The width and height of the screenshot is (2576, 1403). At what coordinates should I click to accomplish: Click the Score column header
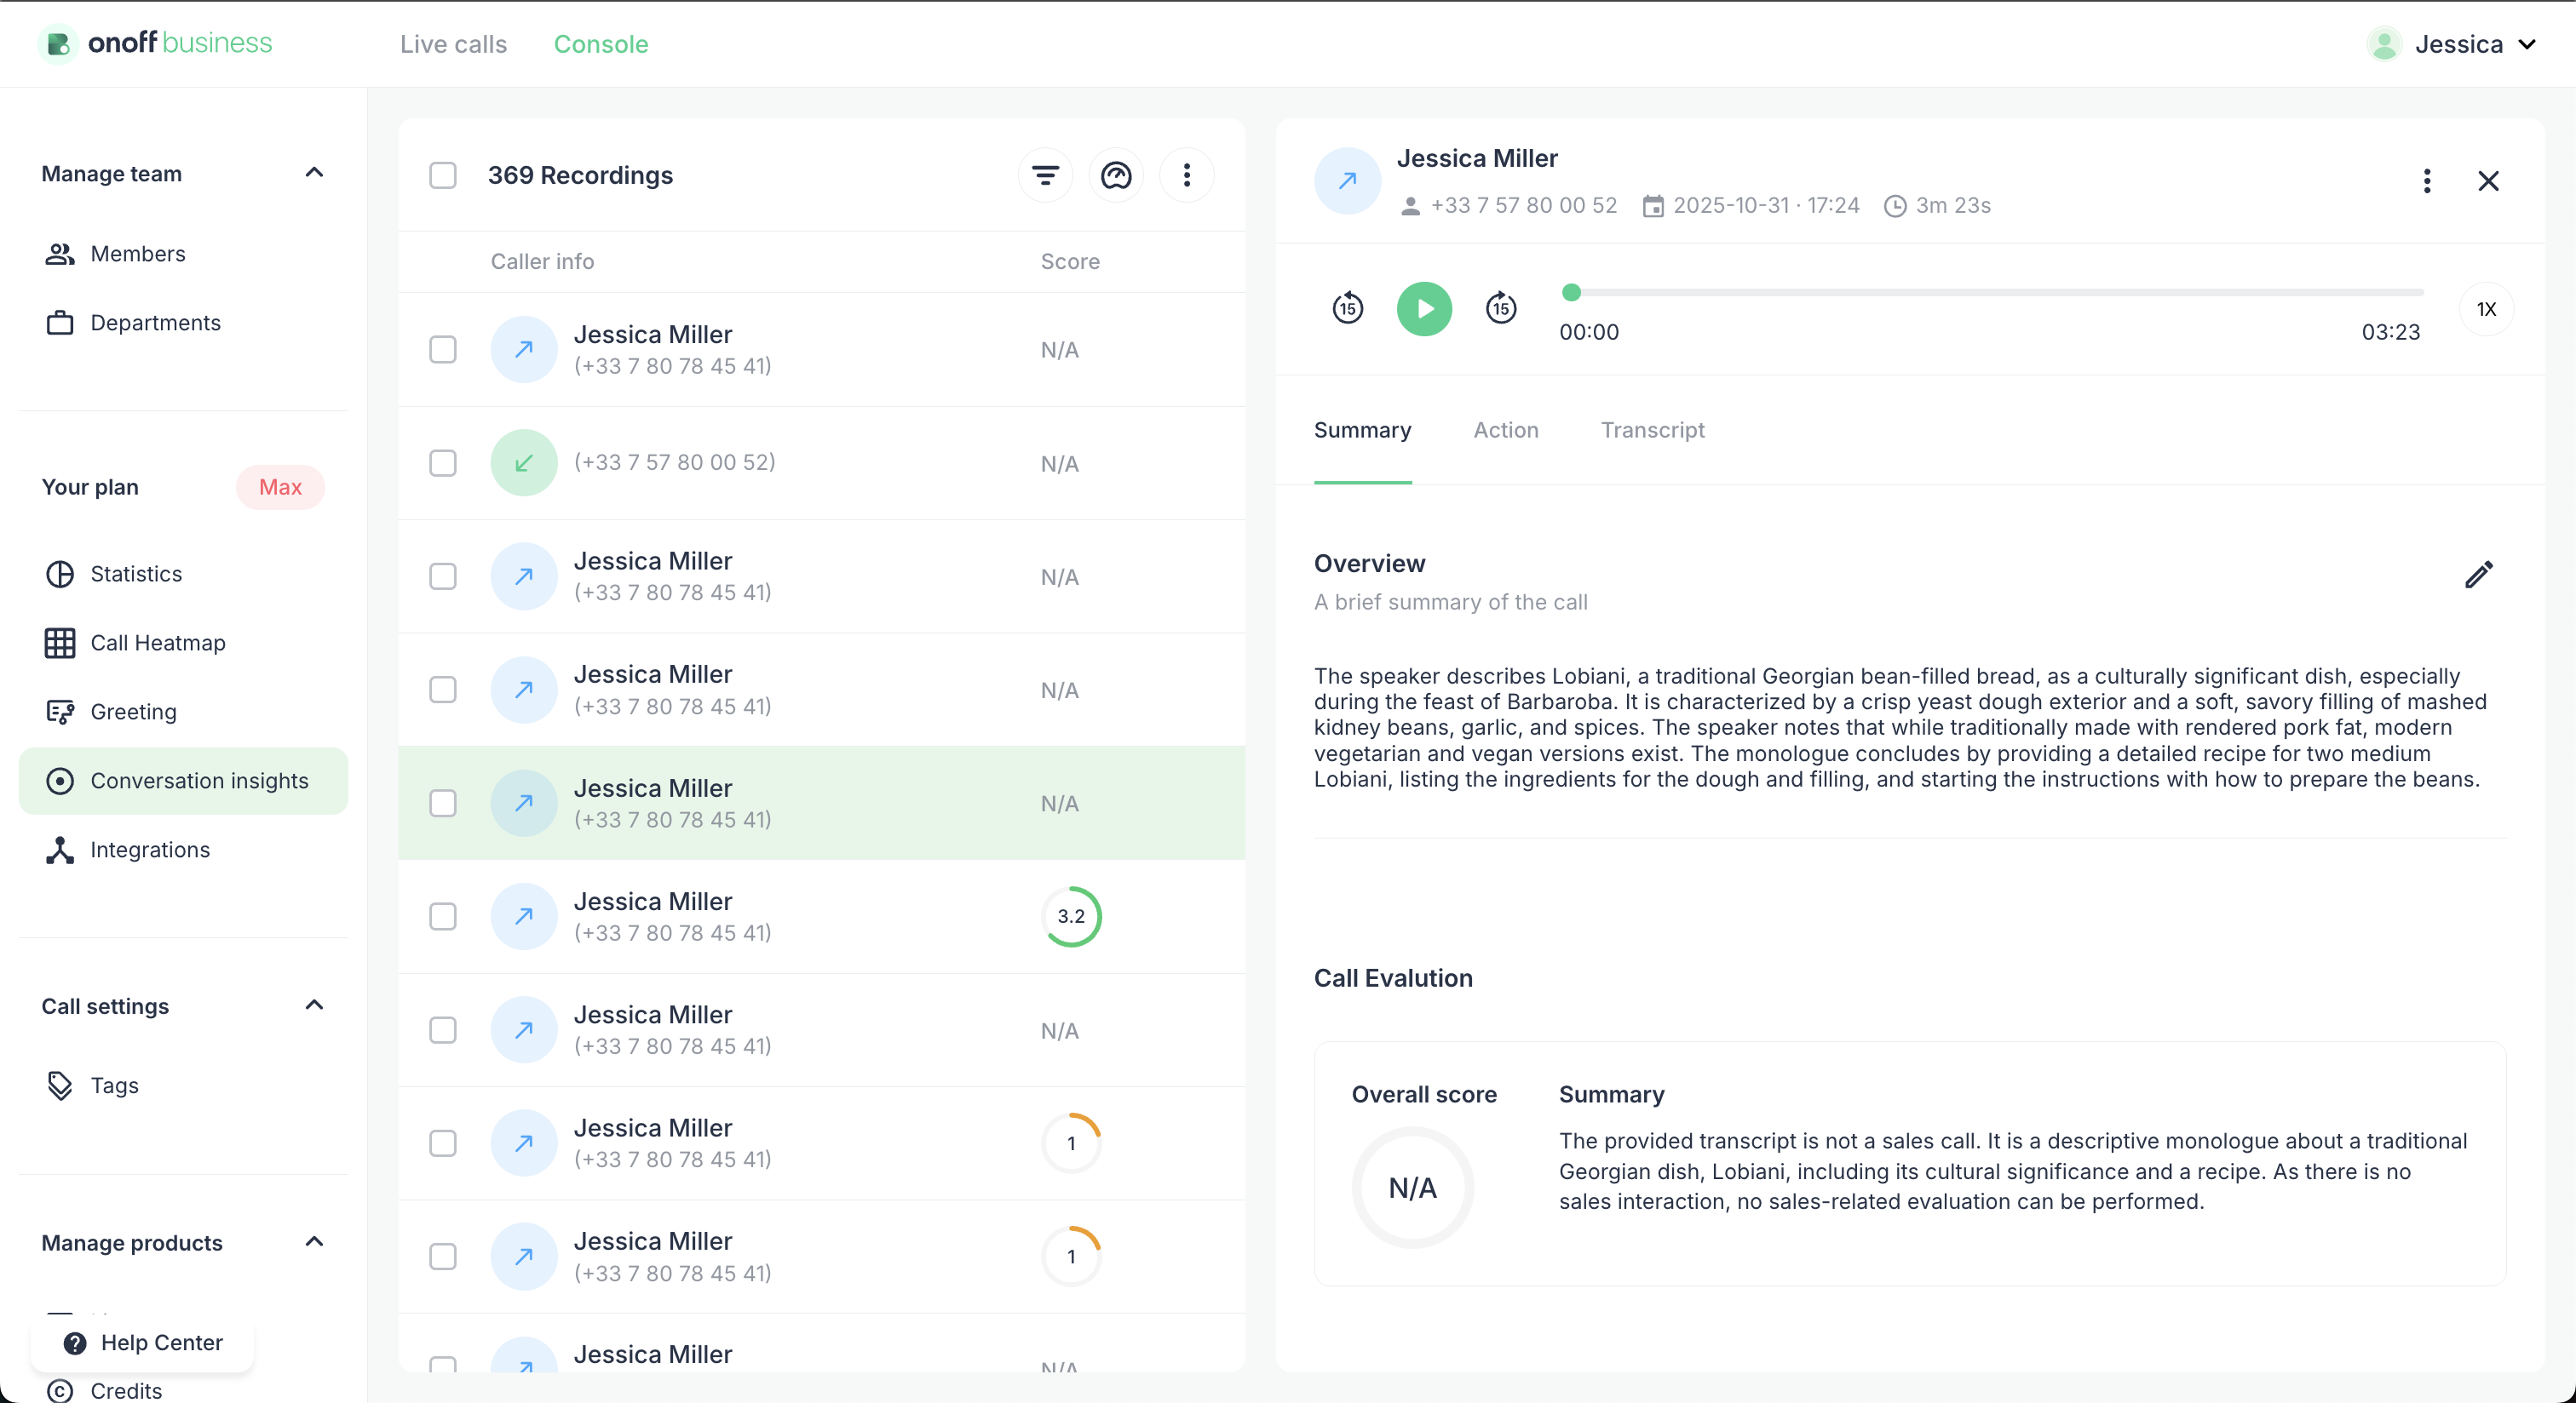coord(1070,262)
